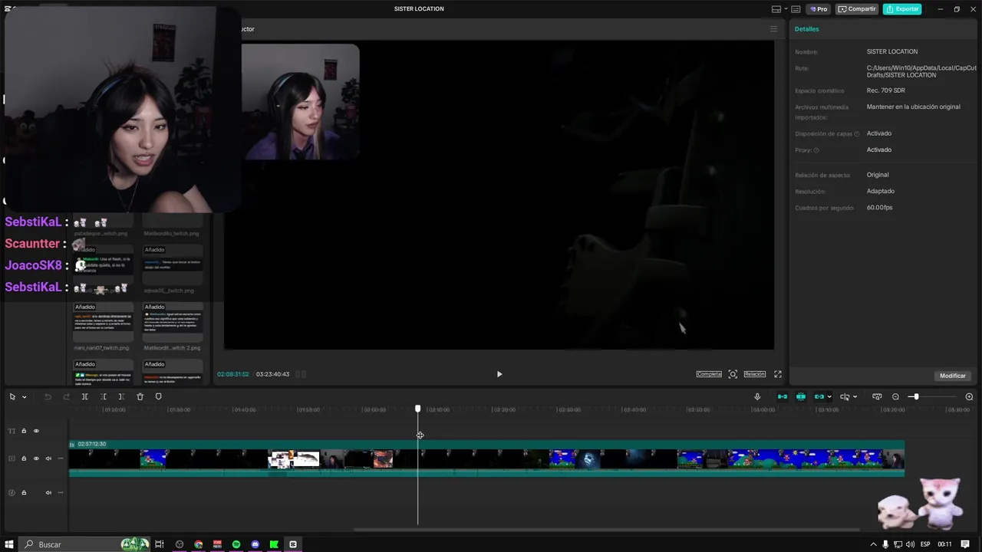Click the preview axis cursor icon

click(845, 396)
